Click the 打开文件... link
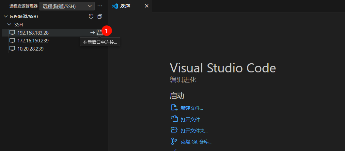345x151 pixels. 192,120
